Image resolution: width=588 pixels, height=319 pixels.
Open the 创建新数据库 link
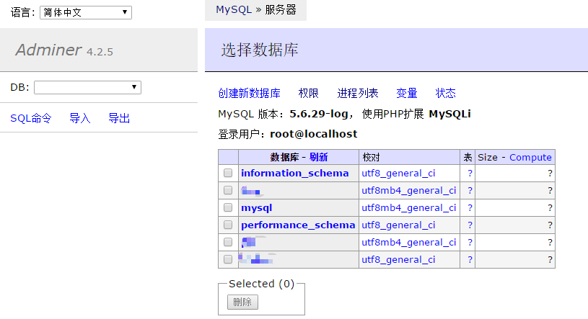249,93
